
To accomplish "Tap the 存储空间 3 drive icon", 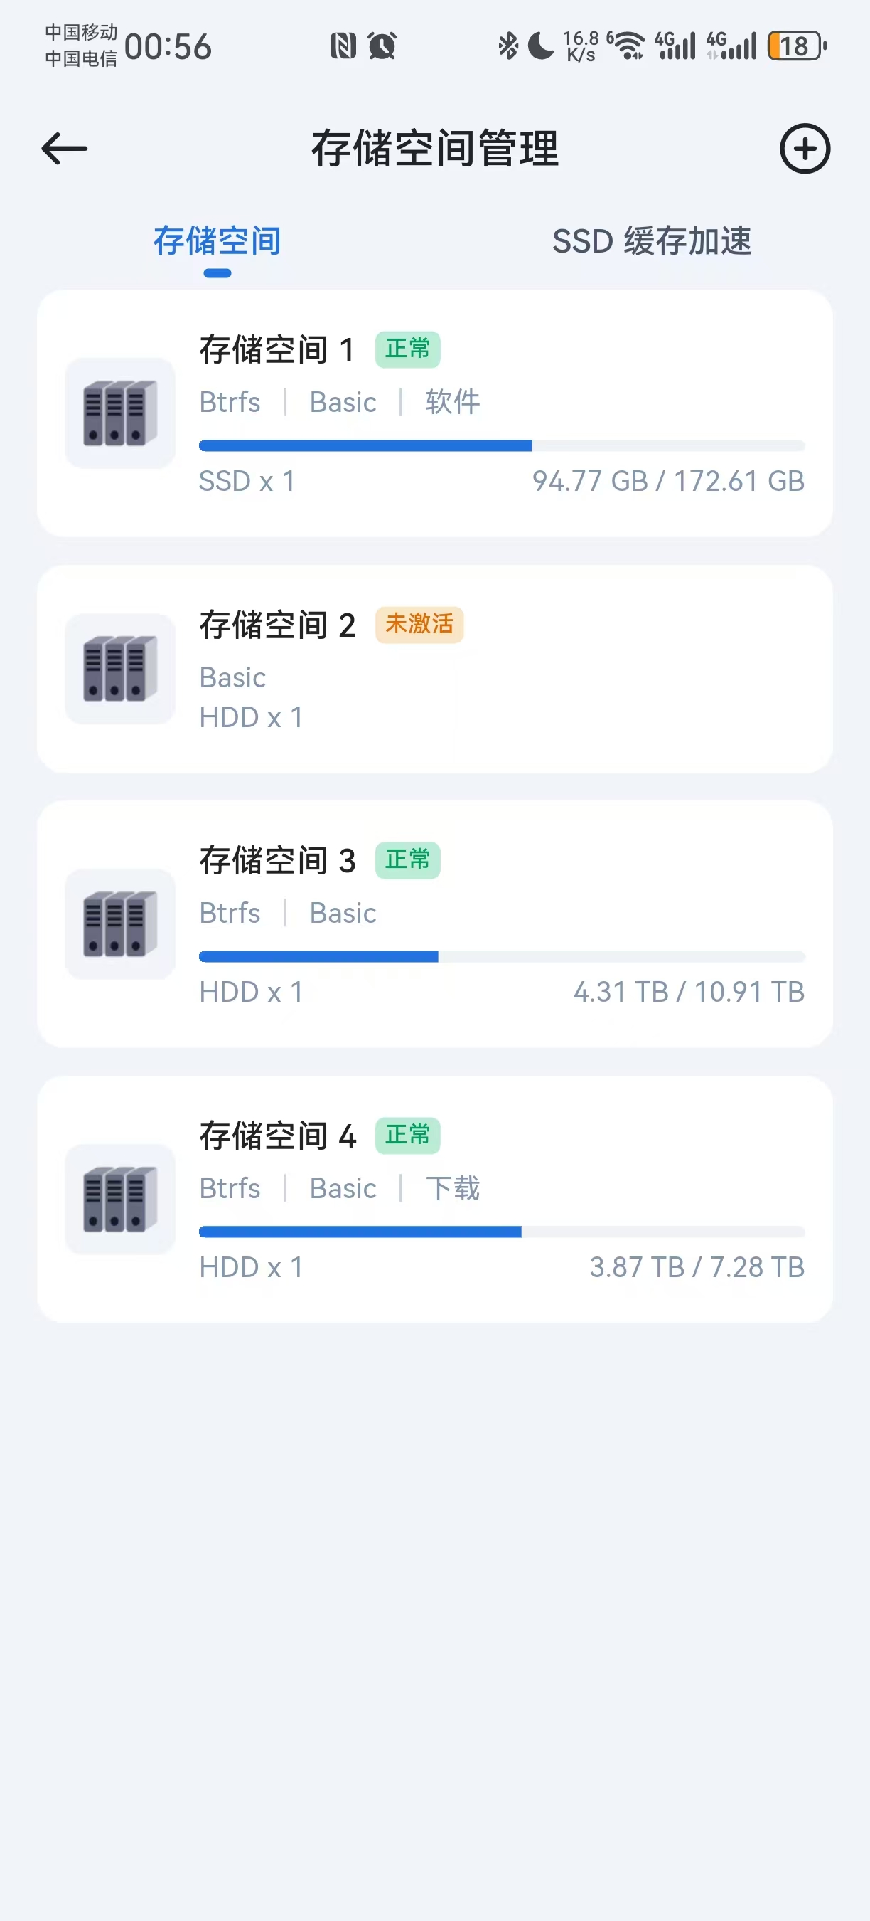I will pos(120,924).
